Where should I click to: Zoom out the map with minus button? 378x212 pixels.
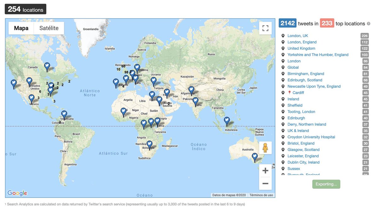pyautogui.click(x=265, y=183)
